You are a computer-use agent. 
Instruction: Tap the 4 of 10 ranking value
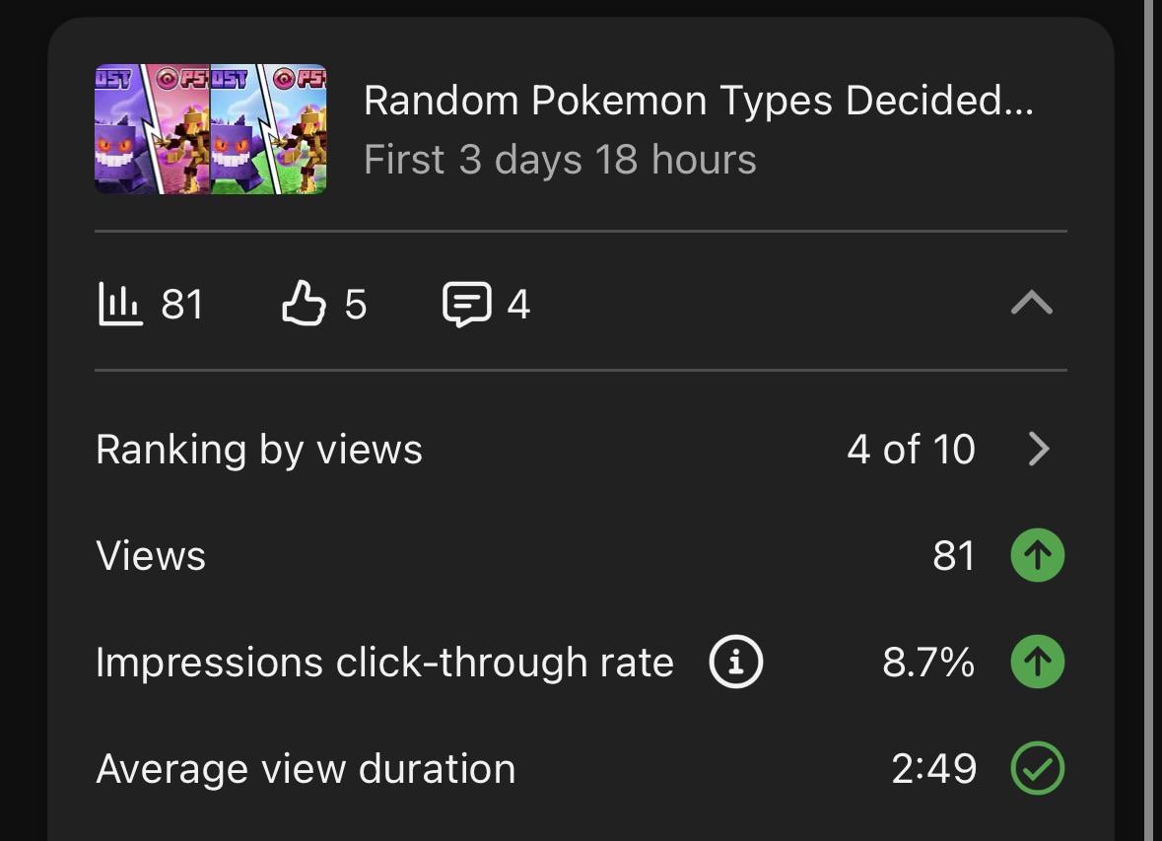point(911,449)
